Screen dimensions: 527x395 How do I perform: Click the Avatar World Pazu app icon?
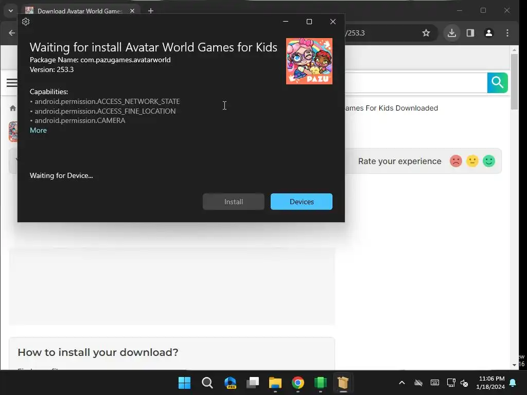click(309, 61)
